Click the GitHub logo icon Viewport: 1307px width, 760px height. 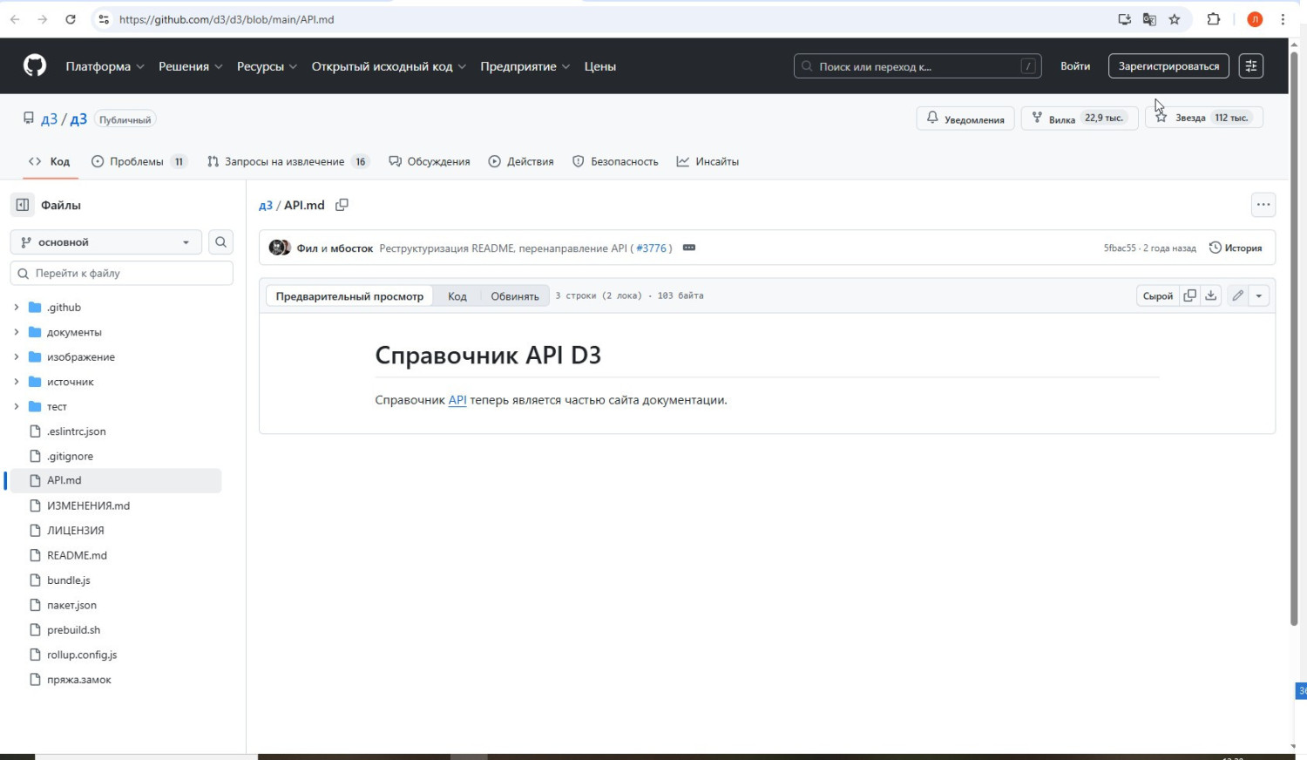click(35, 66)
